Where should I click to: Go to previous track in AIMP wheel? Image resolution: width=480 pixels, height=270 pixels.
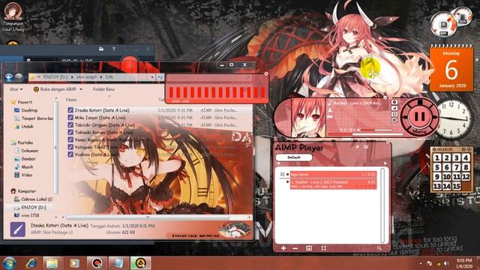tap(405, 117)
